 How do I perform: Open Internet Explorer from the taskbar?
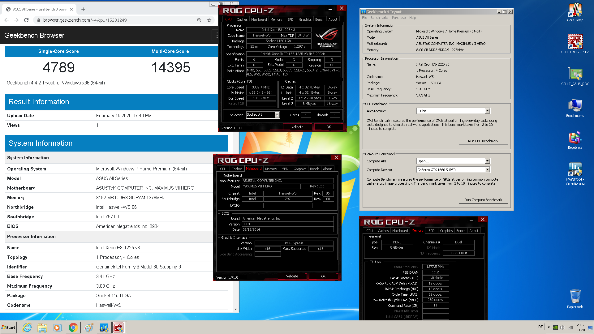tap(27, 328)
